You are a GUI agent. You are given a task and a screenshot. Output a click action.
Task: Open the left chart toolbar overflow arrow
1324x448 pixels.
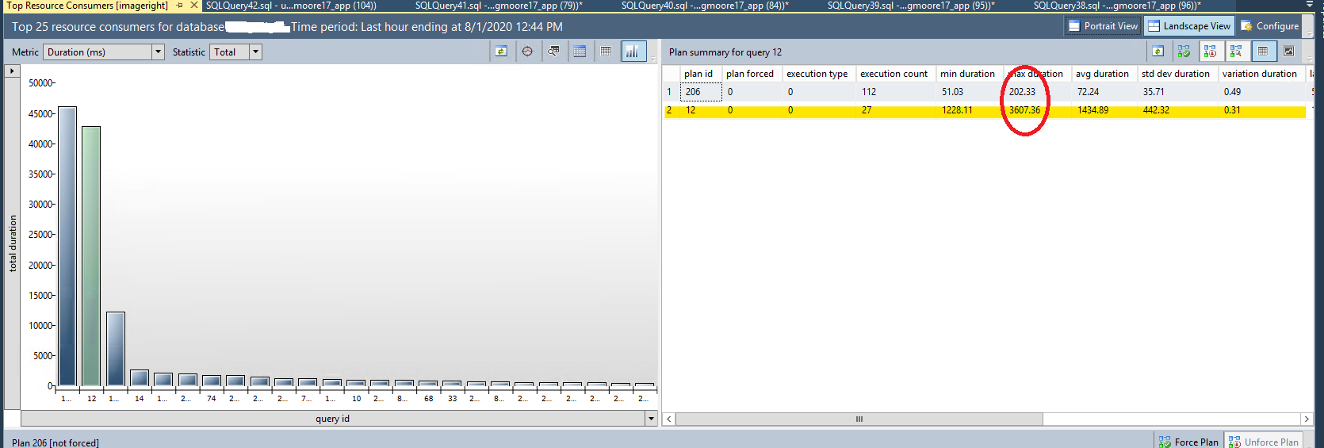(653, 58)
